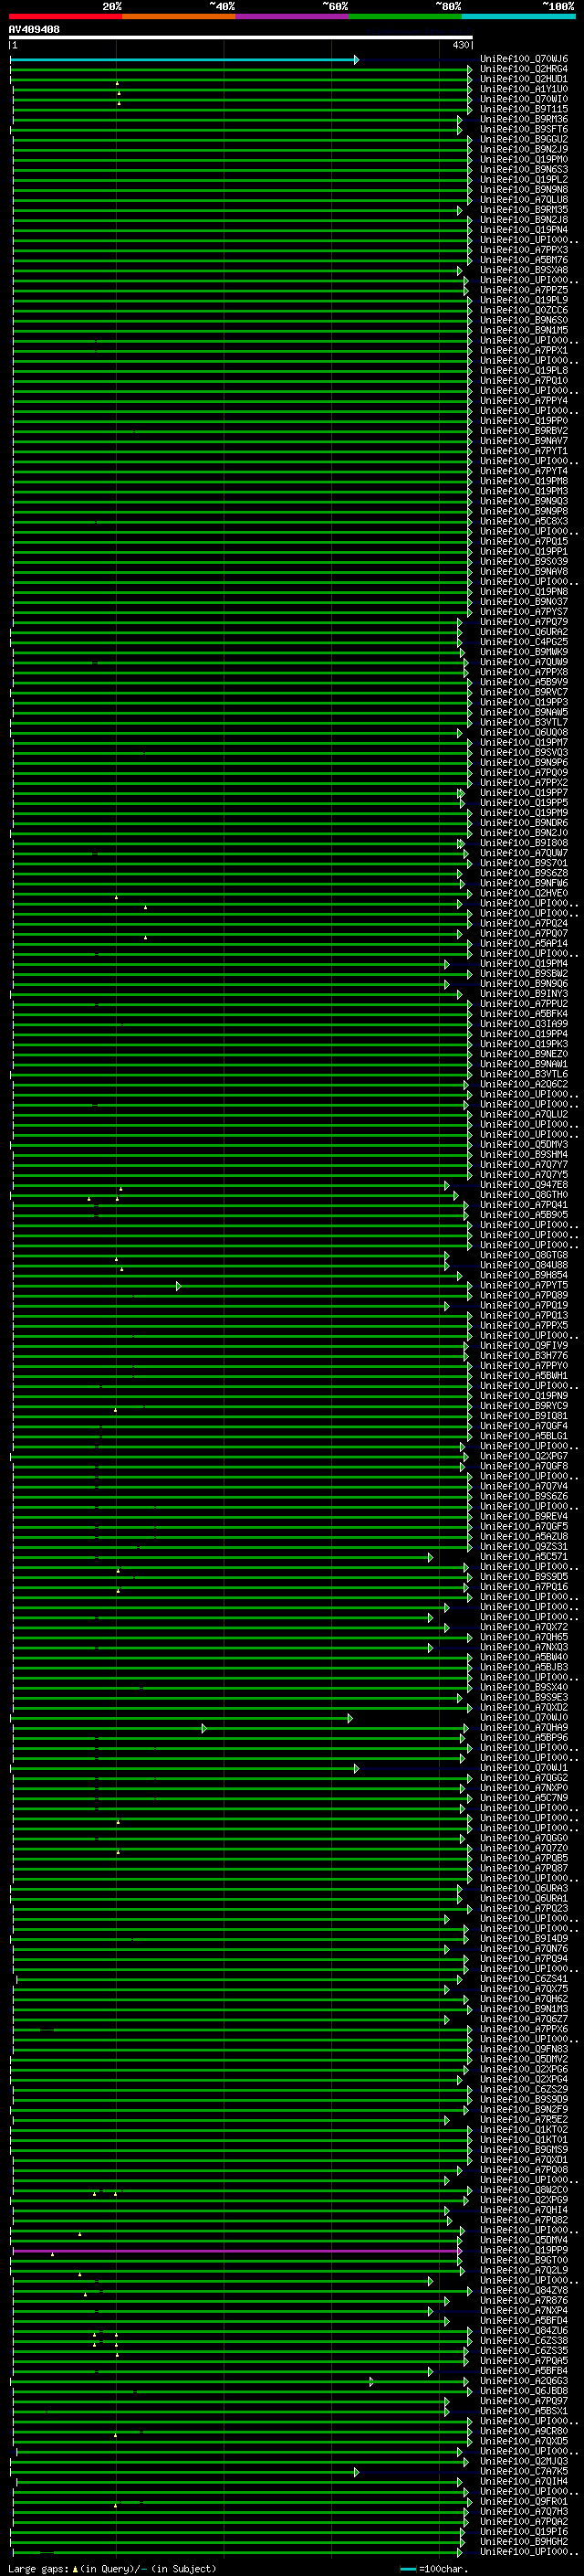Screen dimensions: 584x2576
Task: Select the UniRef100_Q0ZCC6 label
Action: [x=524, y=310]
